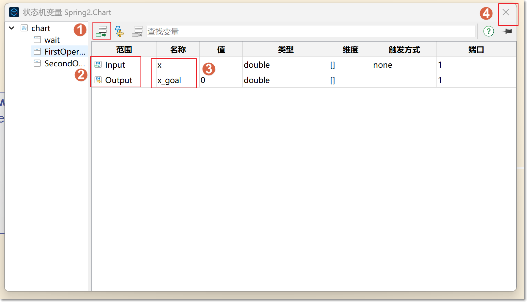The image size is (527, 302).
Task: Click the Output row variable icon
Action: (x=98, y=80)
